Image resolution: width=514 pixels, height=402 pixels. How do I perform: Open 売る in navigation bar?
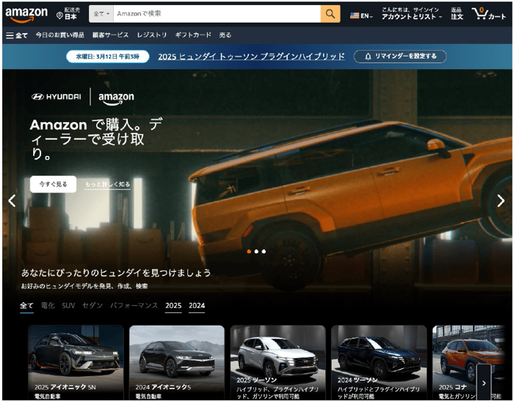(x=225, y=35)
